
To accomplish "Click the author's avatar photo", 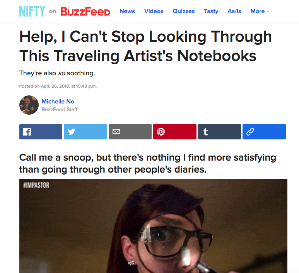I will coord(29,105).
